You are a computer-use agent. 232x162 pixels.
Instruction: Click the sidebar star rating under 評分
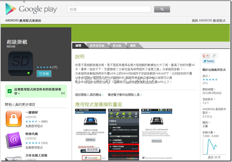210,80
